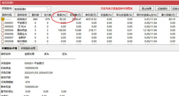Open the 评测条件 dropdown arrow
Screen dimensions: 179x96
click(49, 9)
